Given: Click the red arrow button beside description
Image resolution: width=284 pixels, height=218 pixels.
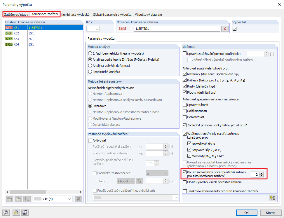Looking at the screenshot, I should 225,29.
